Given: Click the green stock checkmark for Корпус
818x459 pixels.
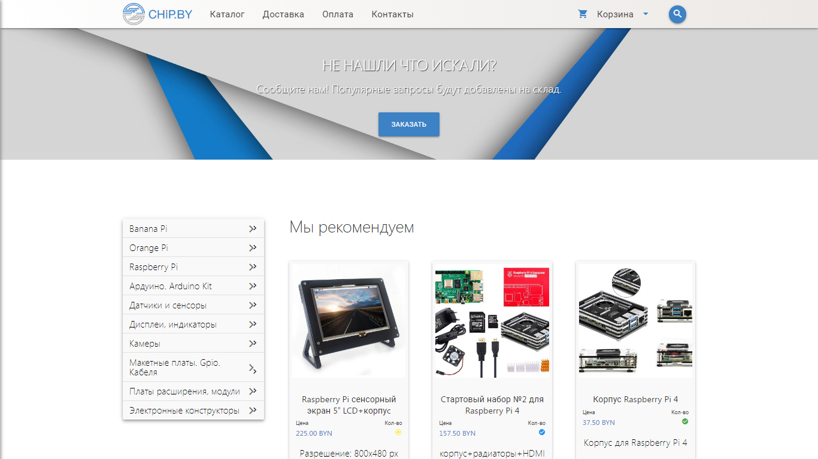Looking at the screenshot, I should [685, 421].
